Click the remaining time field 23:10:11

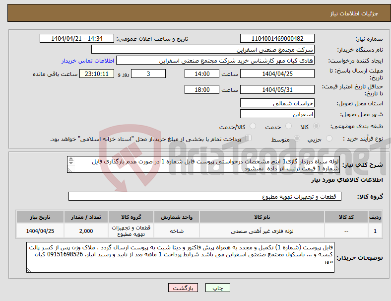pos(97,74)
